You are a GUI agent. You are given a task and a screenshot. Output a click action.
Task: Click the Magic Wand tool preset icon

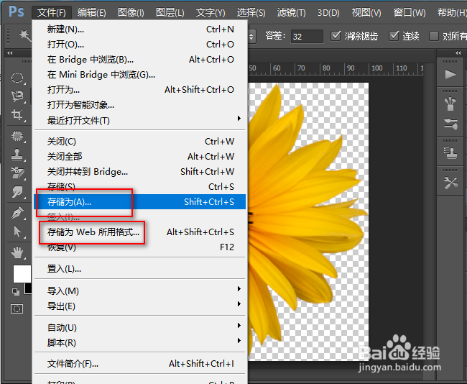coord(25,36)
